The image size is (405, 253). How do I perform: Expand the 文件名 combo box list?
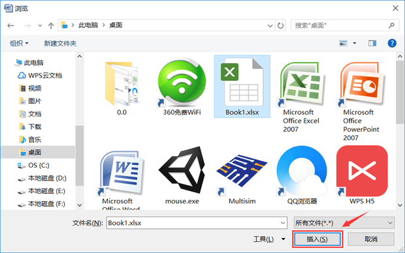click(x=283, y=223)
